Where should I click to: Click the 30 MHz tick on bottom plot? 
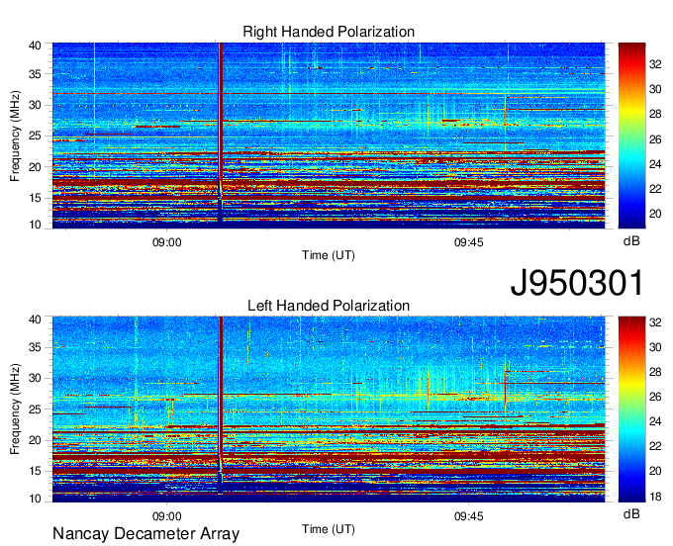click(x=35, y=378)
